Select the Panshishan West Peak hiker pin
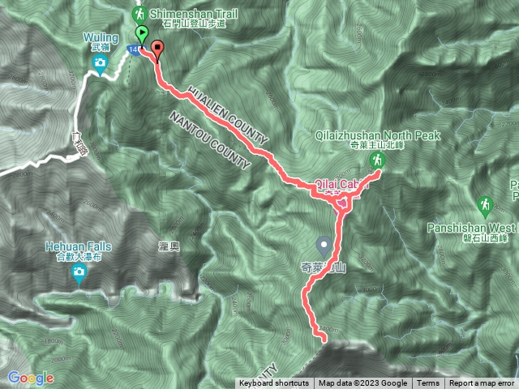This screenshot has width=519, height=389. [485, 207]
